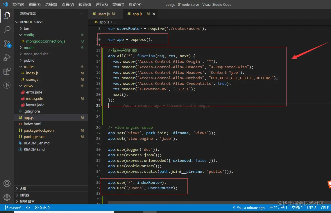
Task: Open the 文件(F) menu
Action: pos(18,4)
